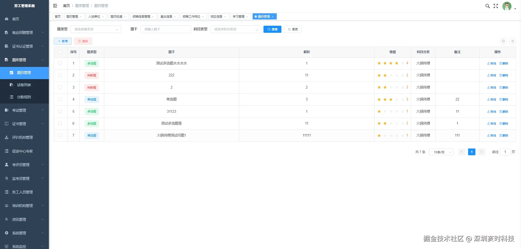Click the 就业招聘管理 sidebar icon

(x=7, y=33)
